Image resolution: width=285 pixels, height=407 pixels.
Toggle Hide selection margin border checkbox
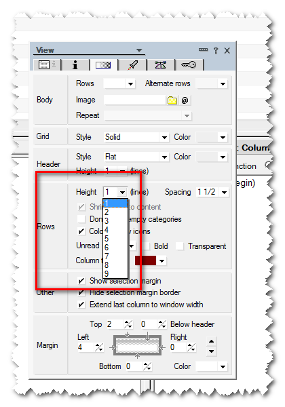click(x=81, y=292)
